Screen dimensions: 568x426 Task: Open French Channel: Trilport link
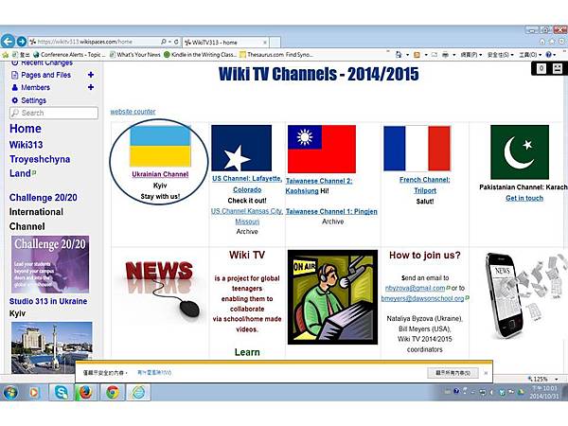tap(424, 186)
